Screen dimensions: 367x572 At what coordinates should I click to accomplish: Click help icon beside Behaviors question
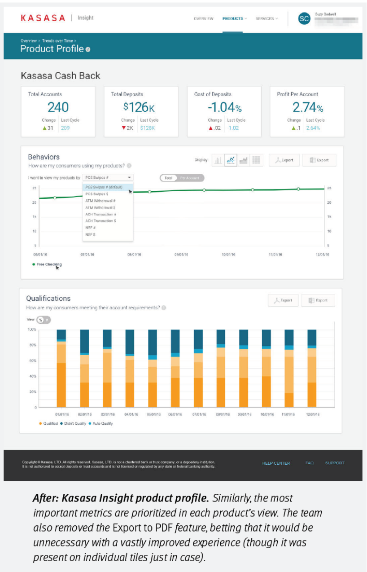[x=129, y=166]
